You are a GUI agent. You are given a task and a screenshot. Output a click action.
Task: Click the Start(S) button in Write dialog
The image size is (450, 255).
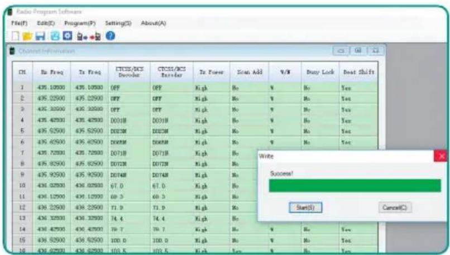(x=305, y=208)
